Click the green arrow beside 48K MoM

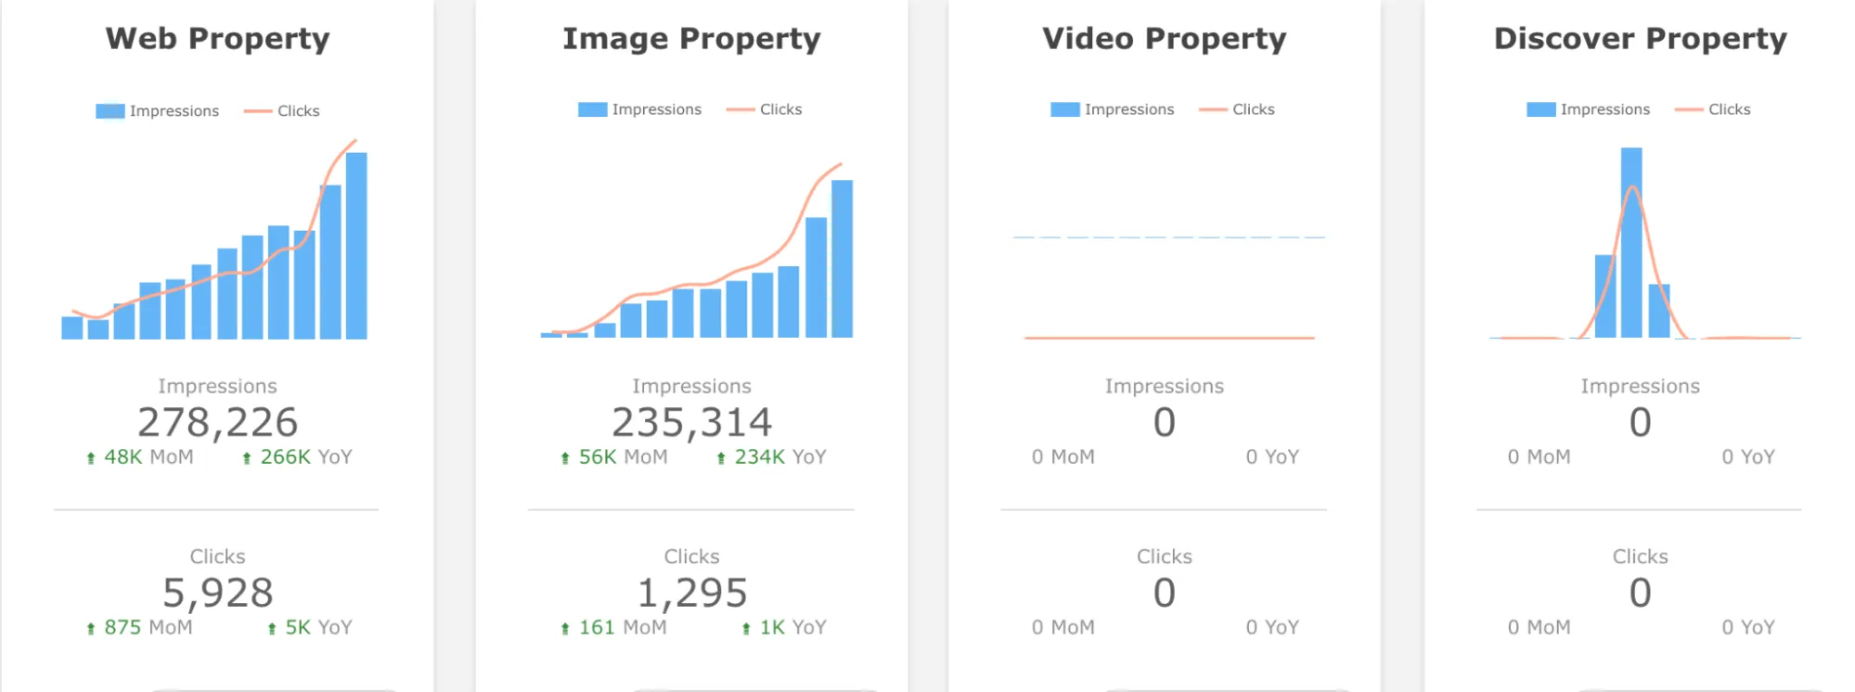91,458
